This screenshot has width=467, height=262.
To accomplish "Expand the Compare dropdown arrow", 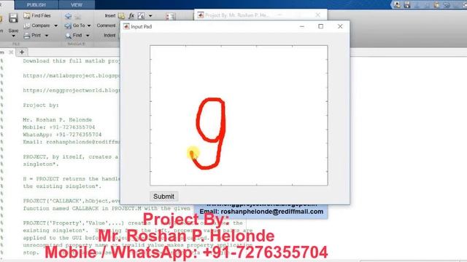I will pos(55,26).
